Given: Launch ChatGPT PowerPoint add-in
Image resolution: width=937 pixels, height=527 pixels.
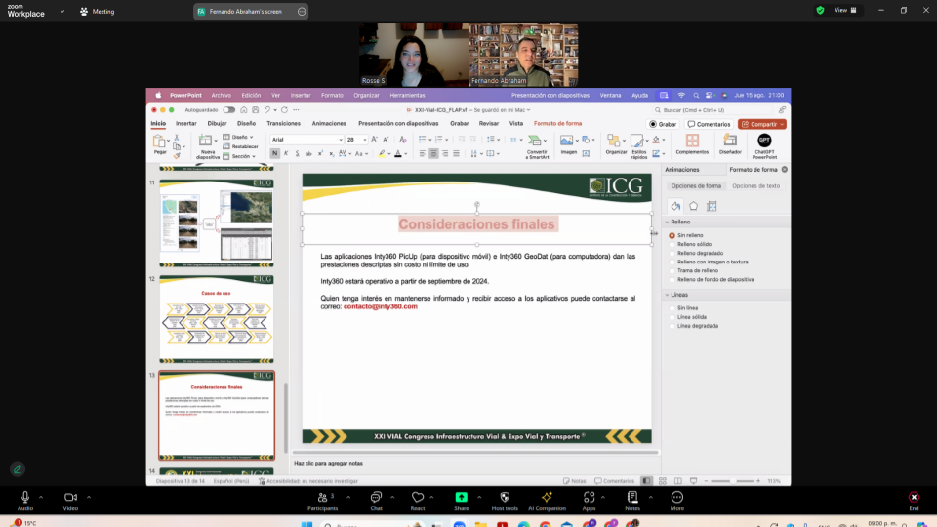Looking at the screenshot, I should click(x=764, y=141).
